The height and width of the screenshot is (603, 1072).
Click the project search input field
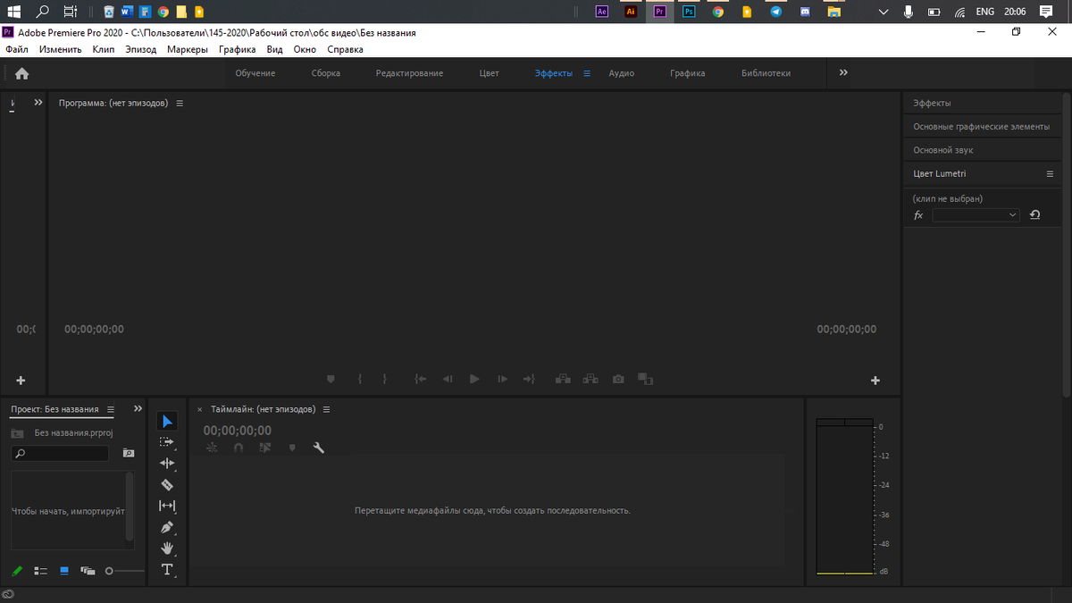(x=60, y=454)
